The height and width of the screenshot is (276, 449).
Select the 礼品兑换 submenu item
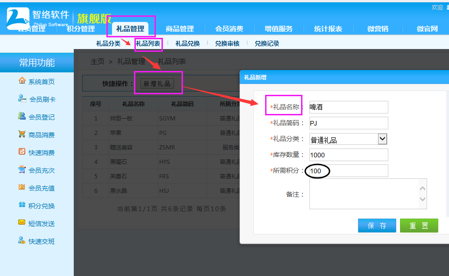coord(188,43)
